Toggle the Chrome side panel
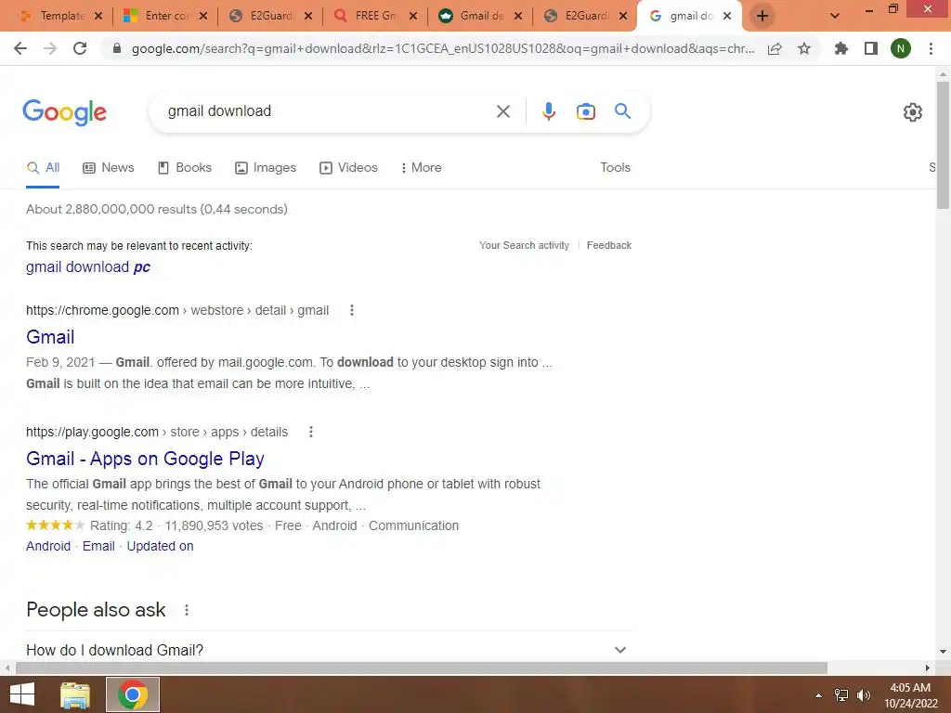The image size is (951, 713). [871, 48]
